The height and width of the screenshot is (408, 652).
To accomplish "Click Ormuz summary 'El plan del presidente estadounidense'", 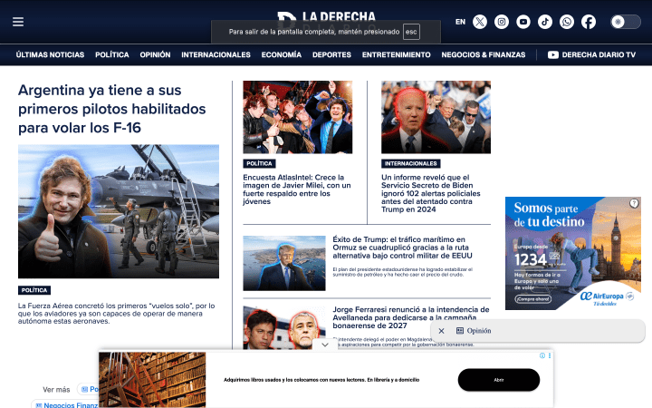I will pos(402,272).
